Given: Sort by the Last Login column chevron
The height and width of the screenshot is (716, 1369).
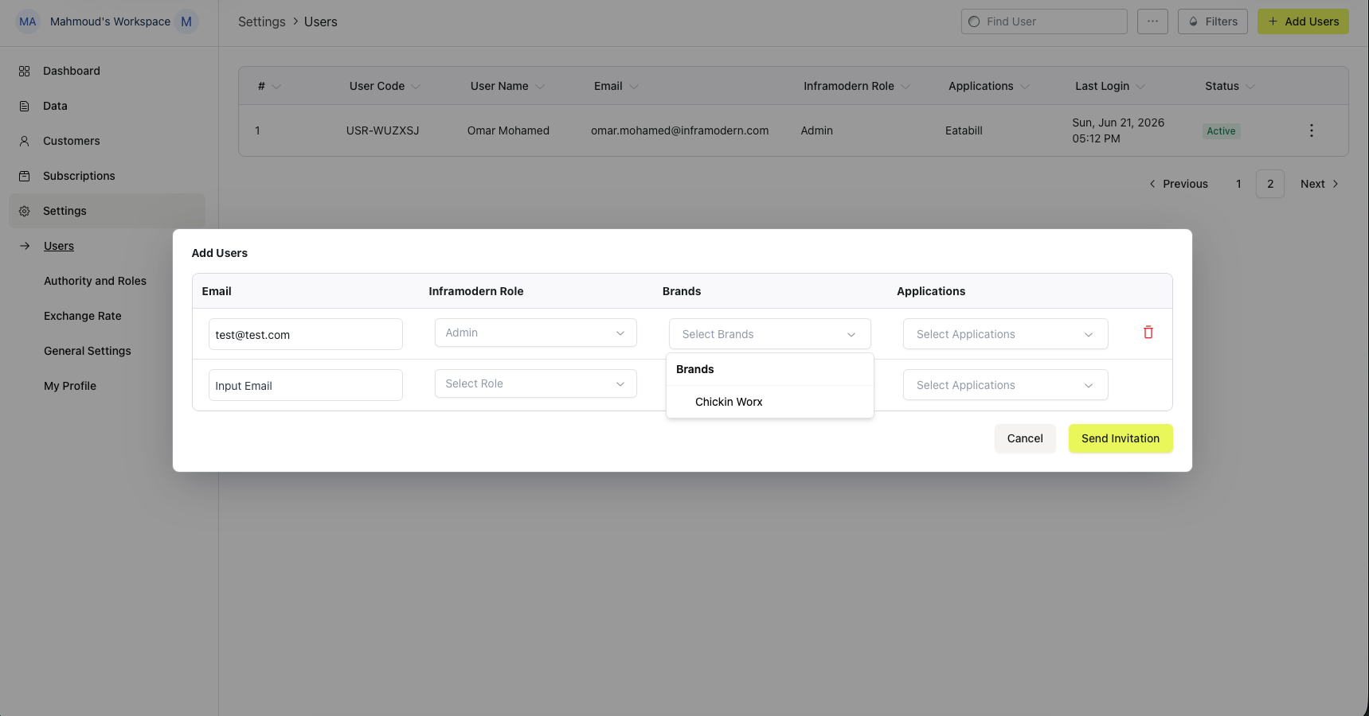Looking at the screenshot, I should [x=1140, y=87].
